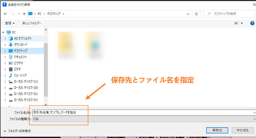Click the navigation pane scrollbar thumb
Viewport: 256px width, 138px height.
coord(46,70)
